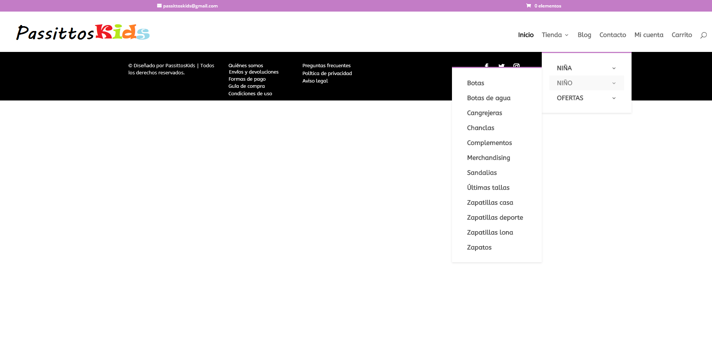Choose Zapatillas casa
This screenshot has width=712, height=350.
pyautogui.click(x=490, y=202)
